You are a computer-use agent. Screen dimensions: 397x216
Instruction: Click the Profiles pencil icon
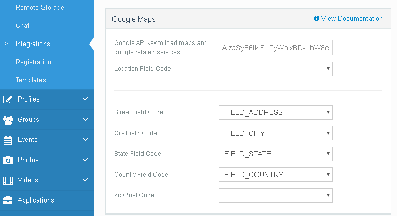8,99
